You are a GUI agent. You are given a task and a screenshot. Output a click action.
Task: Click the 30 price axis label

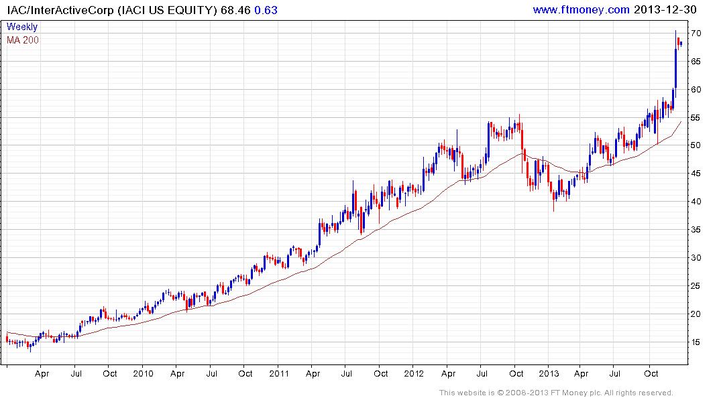pyautogui.click(x=696, y=258)
